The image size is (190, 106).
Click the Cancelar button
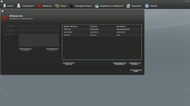(x=52, y=50)
